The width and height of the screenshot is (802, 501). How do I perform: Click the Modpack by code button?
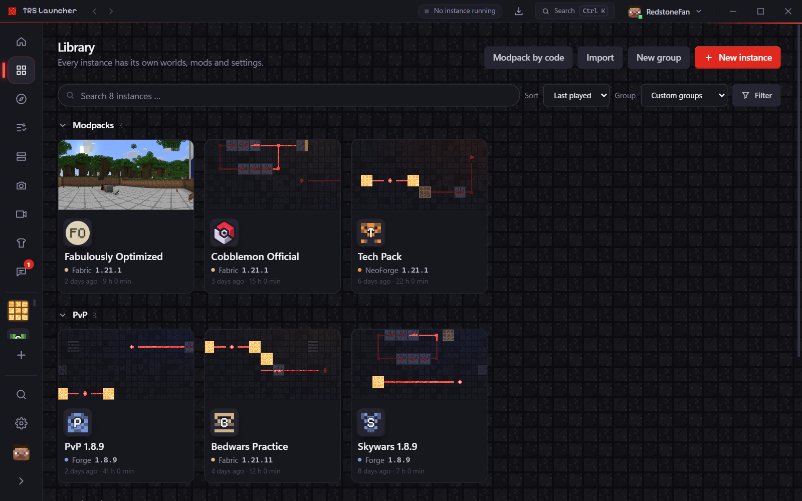(528, 58)
